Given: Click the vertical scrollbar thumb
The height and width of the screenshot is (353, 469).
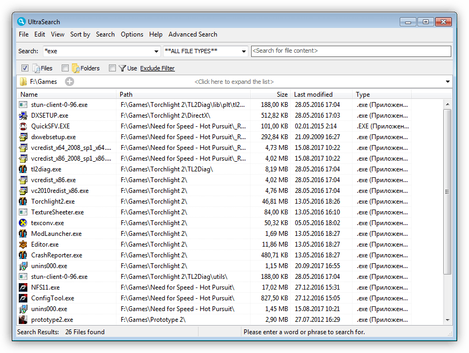Looking at the screenshot, I should click(447, 192).
